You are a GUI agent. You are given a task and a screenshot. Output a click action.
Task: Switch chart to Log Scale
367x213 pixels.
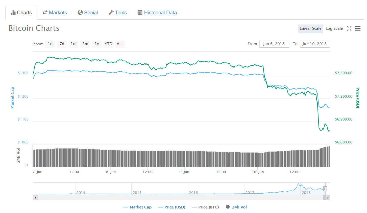click(334, 28)
